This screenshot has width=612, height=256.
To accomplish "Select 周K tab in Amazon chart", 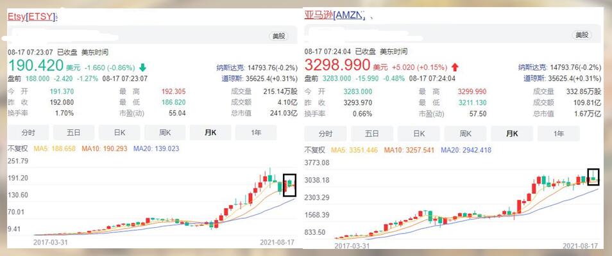I will tap(465, 134).
